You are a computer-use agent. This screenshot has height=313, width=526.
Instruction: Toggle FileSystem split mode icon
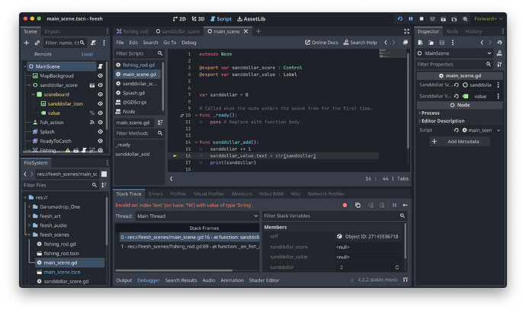tap(104, 174)
